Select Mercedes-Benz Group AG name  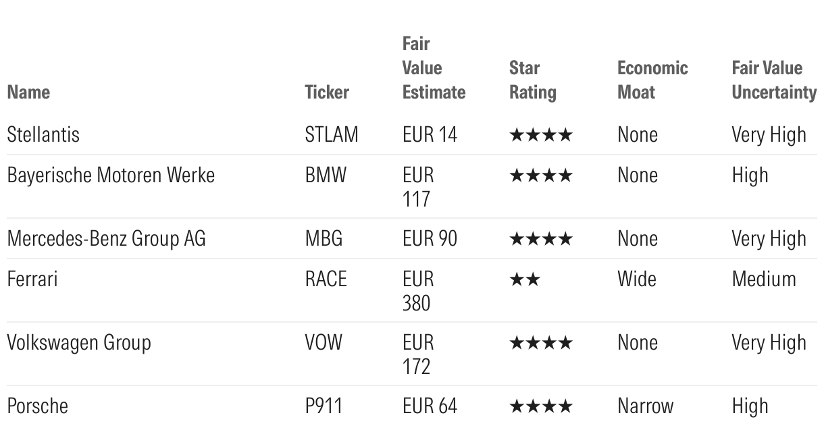click(x=106, y=239)
